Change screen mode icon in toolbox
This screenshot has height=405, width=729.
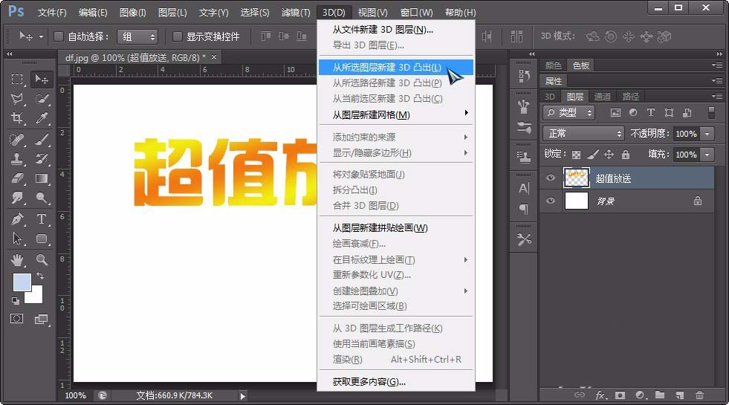pyautogui.click(x=42, y=319)
